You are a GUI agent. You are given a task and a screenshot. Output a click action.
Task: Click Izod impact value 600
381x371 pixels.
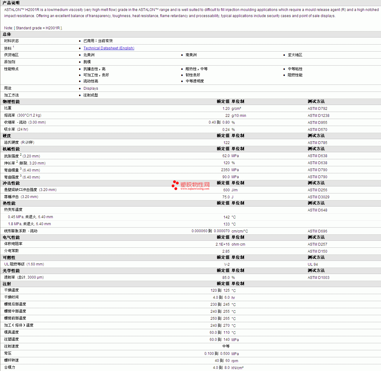click(227, 190)
